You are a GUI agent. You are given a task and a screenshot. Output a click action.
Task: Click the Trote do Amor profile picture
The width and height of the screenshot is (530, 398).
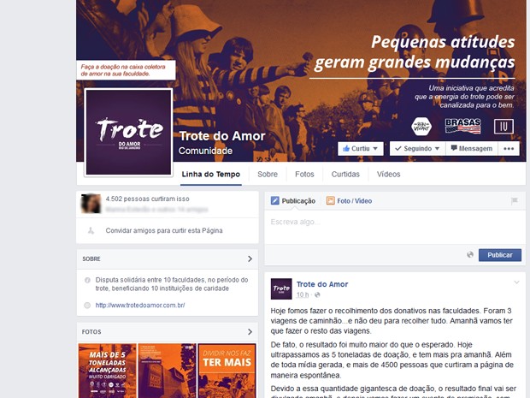[x=128, y=133]
